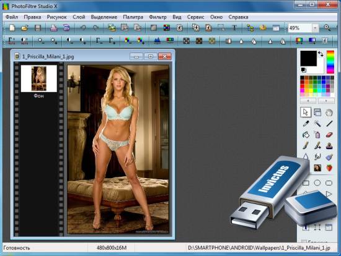Image resolution: width=341 pixels, height=256 pixels.
Task: Open the Выделение menu
Action: [x=104, y=17]
